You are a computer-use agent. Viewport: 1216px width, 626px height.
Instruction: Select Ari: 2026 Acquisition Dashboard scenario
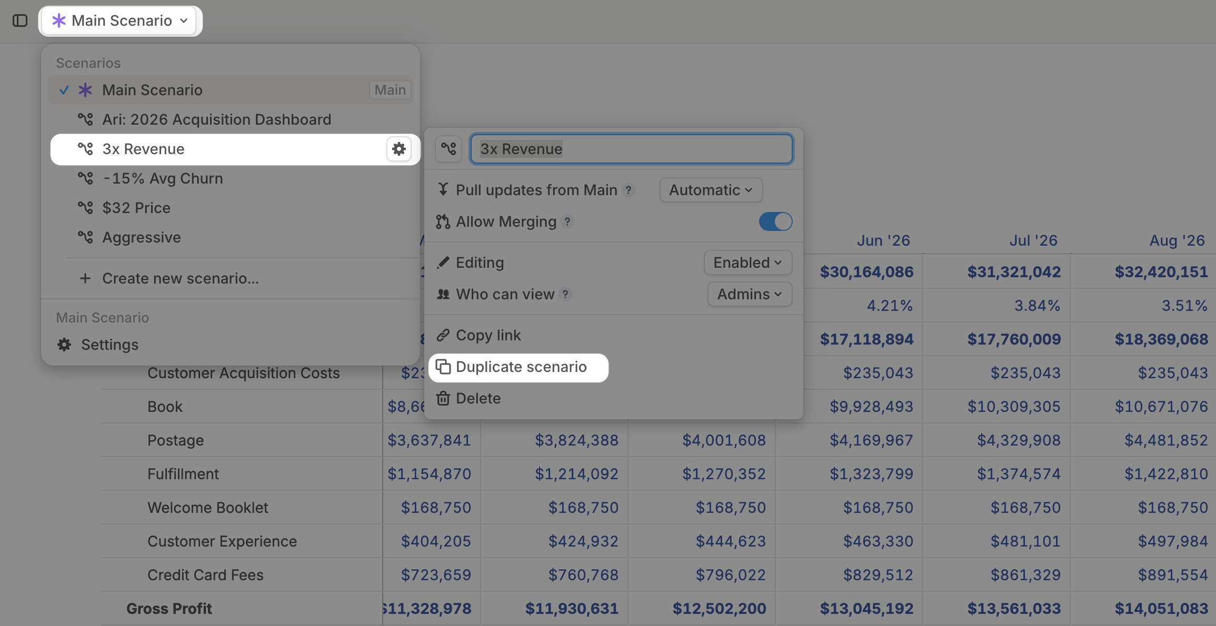[216, 119]
